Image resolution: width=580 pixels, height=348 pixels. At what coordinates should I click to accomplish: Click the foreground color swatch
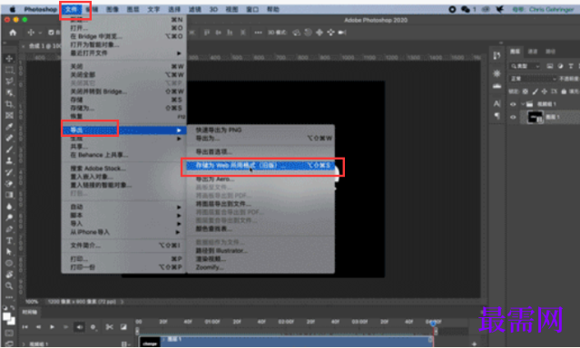pyautogui.click(x=6, y=316)
